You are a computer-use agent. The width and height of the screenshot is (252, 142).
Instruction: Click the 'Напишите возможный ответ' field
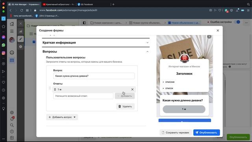pyautogui.click(x=83, y=96)
